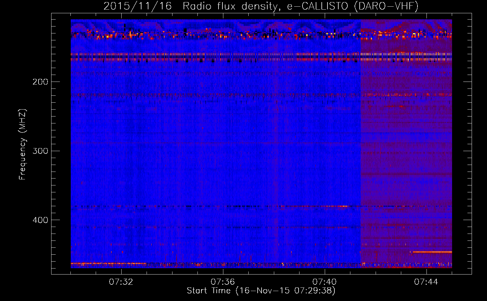
Task: Click the "200" frequency tick label
Action: pyautogui.click(x=40, y=82)
